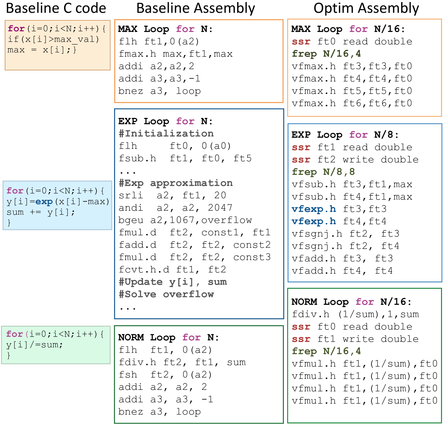Click the '#Initialization' comment line
The image size is (445, 427).
(x=166, y=133)
